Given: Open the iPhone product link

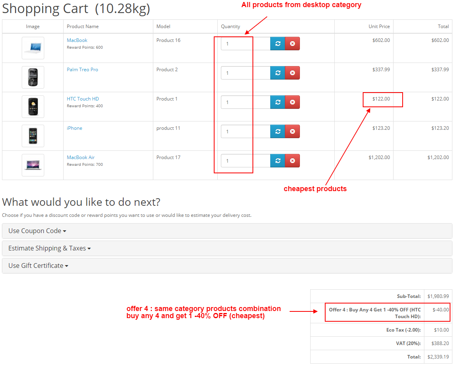Looking at the screenshot, I should [x=74, y=128].
